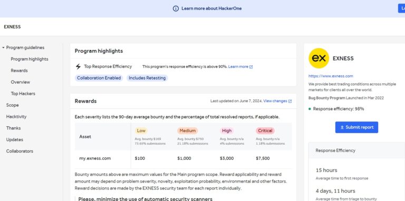Screen dimensions: 405x201
Task: Click the EXNESS title in page header
Action: tap(12, 27)
